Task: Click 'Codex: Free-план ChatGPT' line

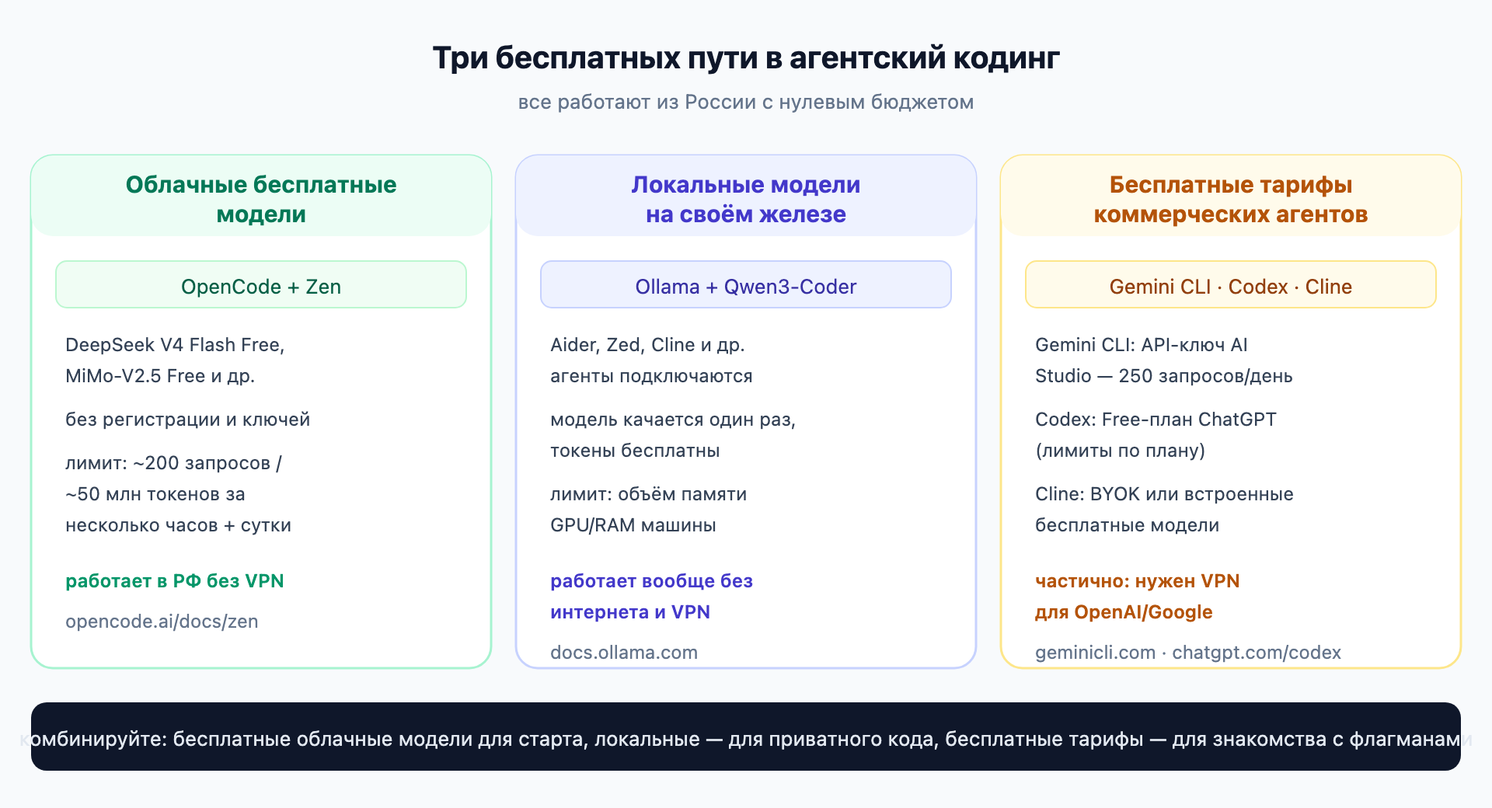Action: 1156,420
